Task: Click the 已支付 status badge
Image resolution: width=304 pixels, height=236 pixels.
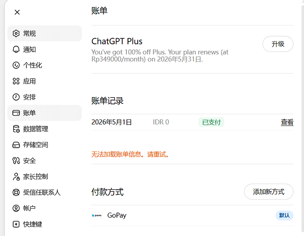Action: [211, 122]
